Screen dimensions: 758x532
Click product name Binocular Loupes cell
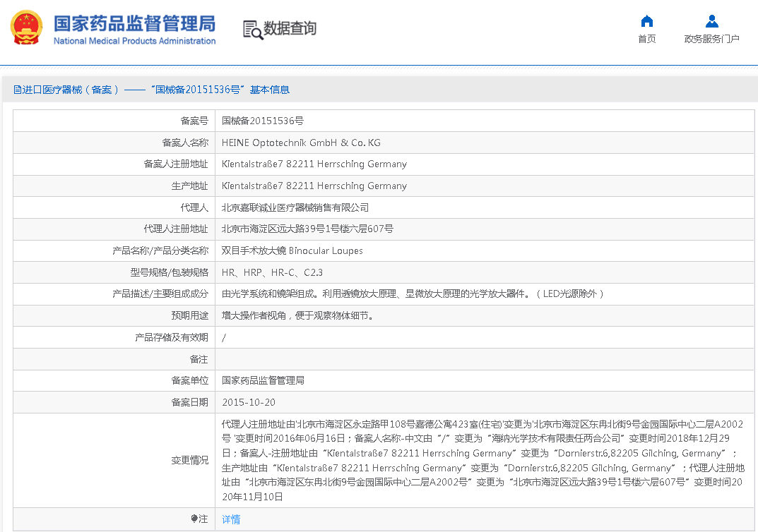(x=292, y=250)
